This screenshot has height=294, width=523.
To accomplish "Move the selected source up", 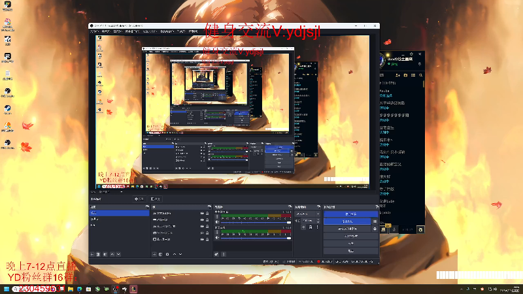I will click(x=175, y=254).
